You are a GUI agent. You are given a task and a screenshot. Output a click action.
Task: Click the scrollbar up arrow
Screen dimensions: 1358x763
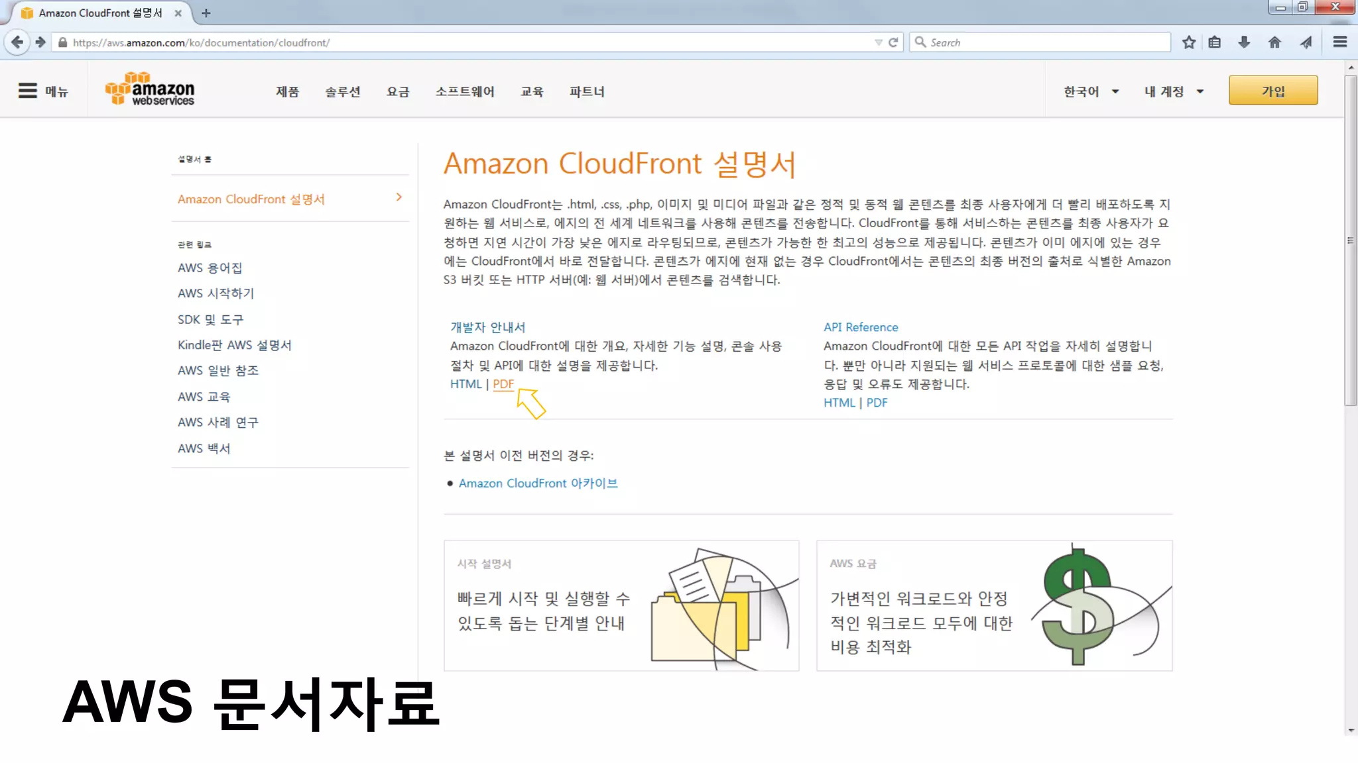pyautogui.click(x=1351, y=68)
